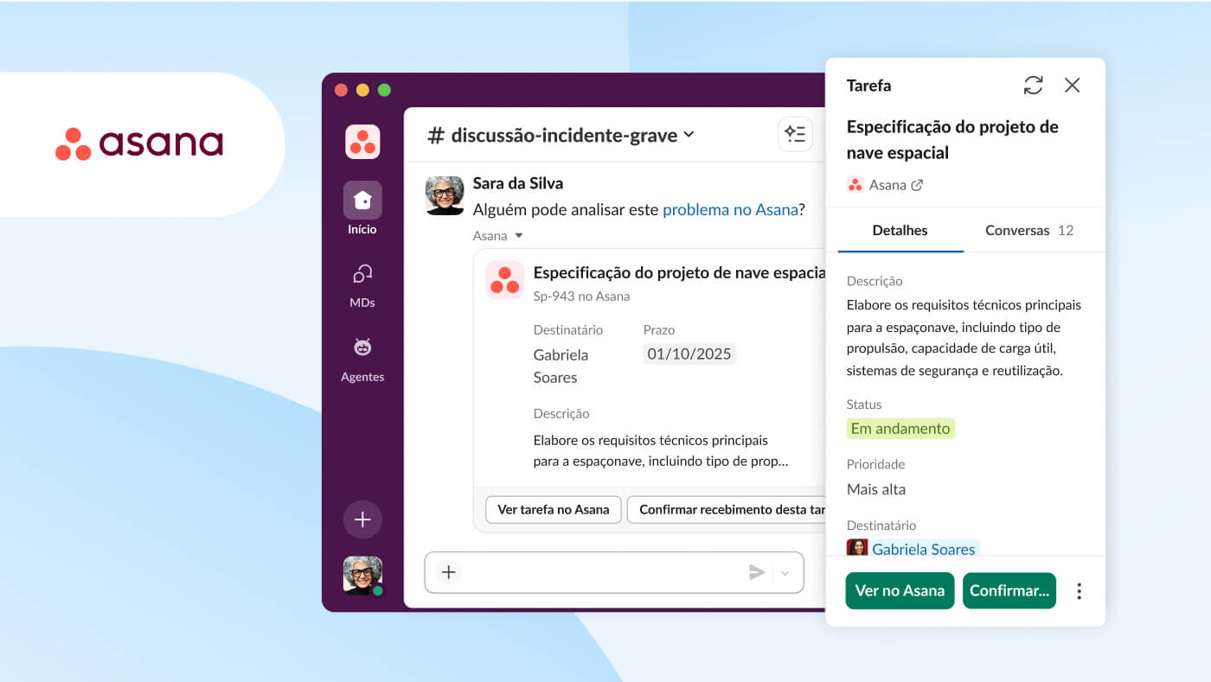This screenshot has width=1211, height=682.
Task: Click the Mais alta priority value
Action: click(x=876, y=489)
